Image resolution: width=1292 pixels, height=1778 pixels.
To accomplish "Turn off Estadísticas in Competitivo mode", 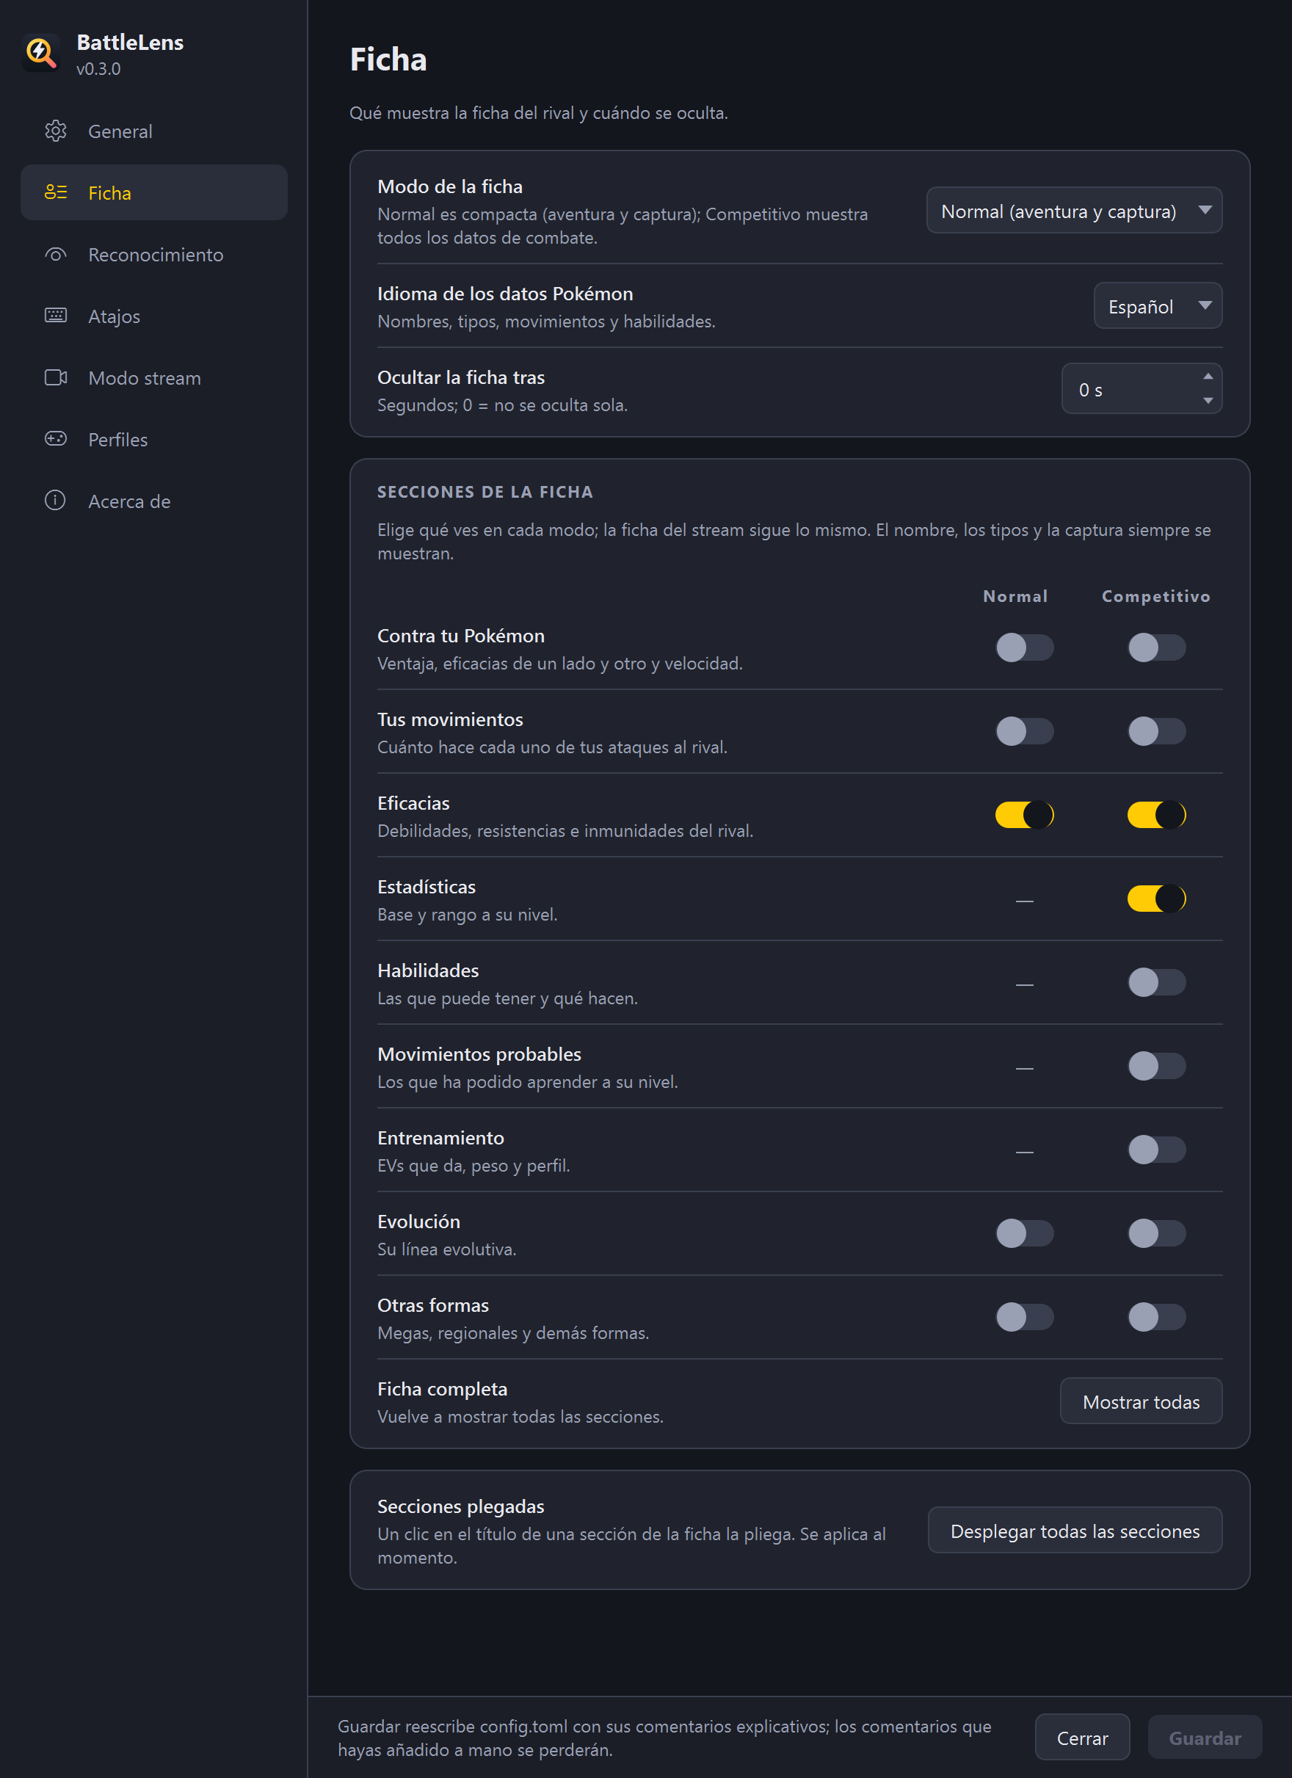I will pos(1156,899).
